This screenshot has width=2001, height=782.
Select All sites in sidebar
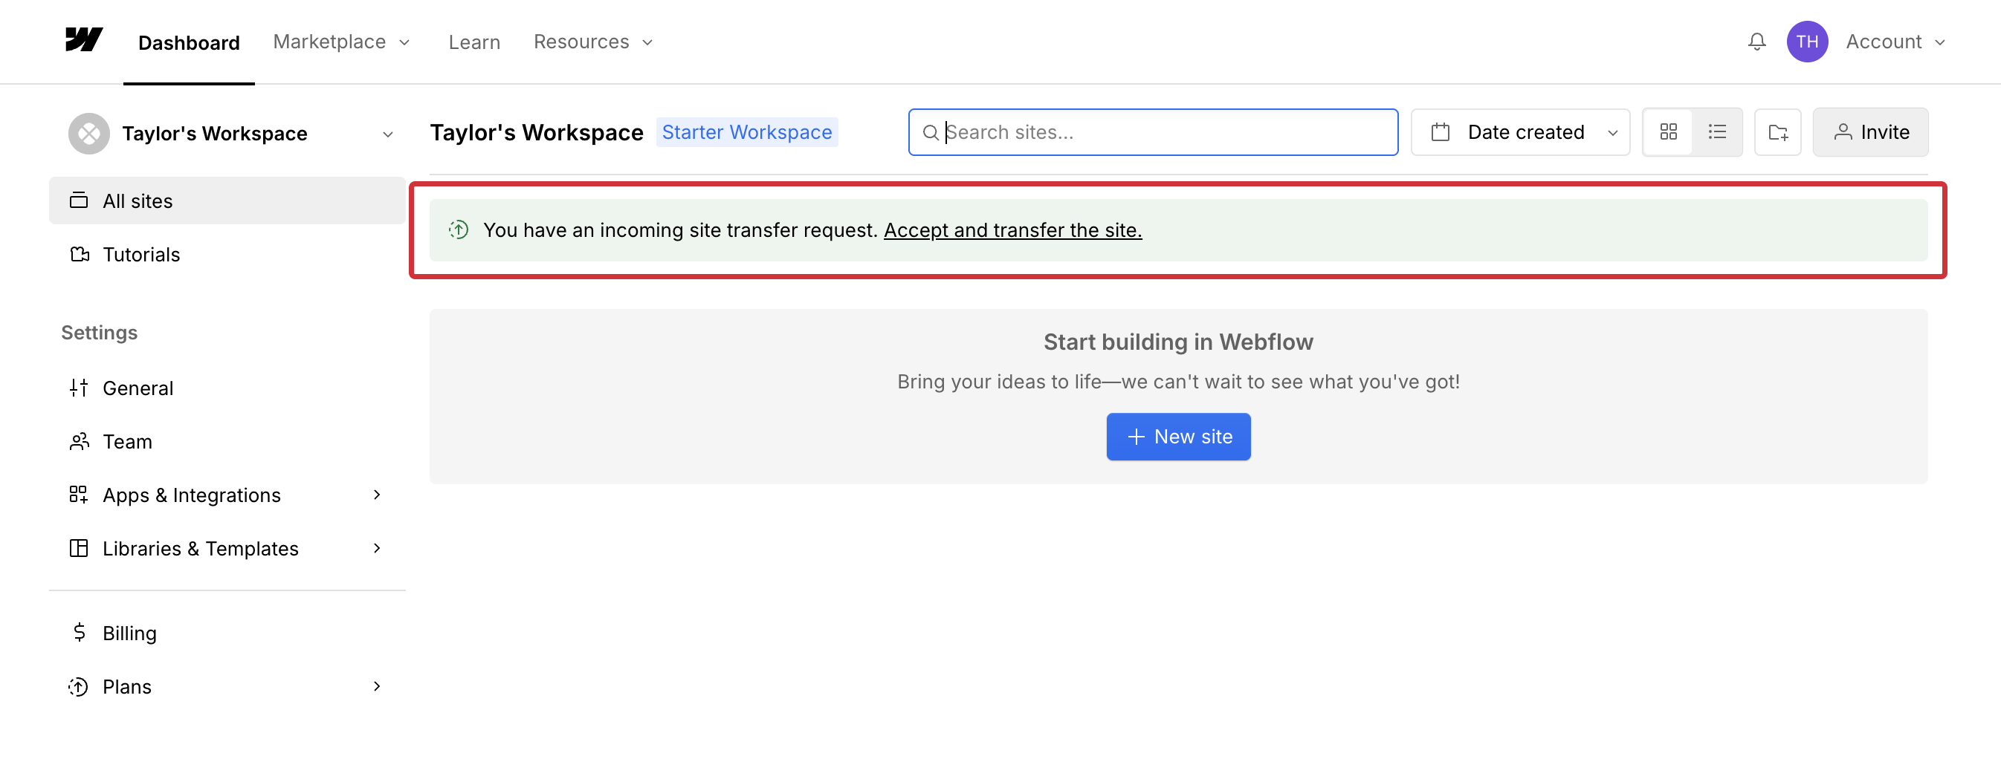coord(227,201)
